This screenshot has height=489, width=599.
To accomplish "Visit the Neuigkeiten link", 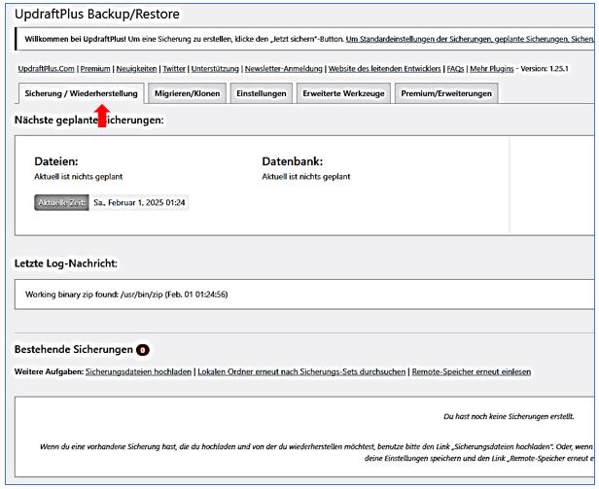I will point(138,69).
